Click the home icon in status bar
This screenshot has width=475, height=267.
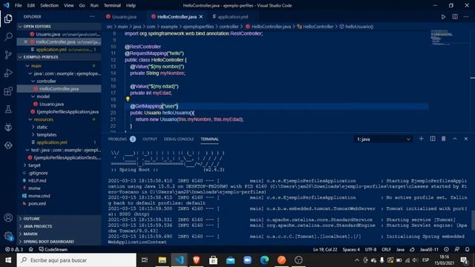[30, 249]
